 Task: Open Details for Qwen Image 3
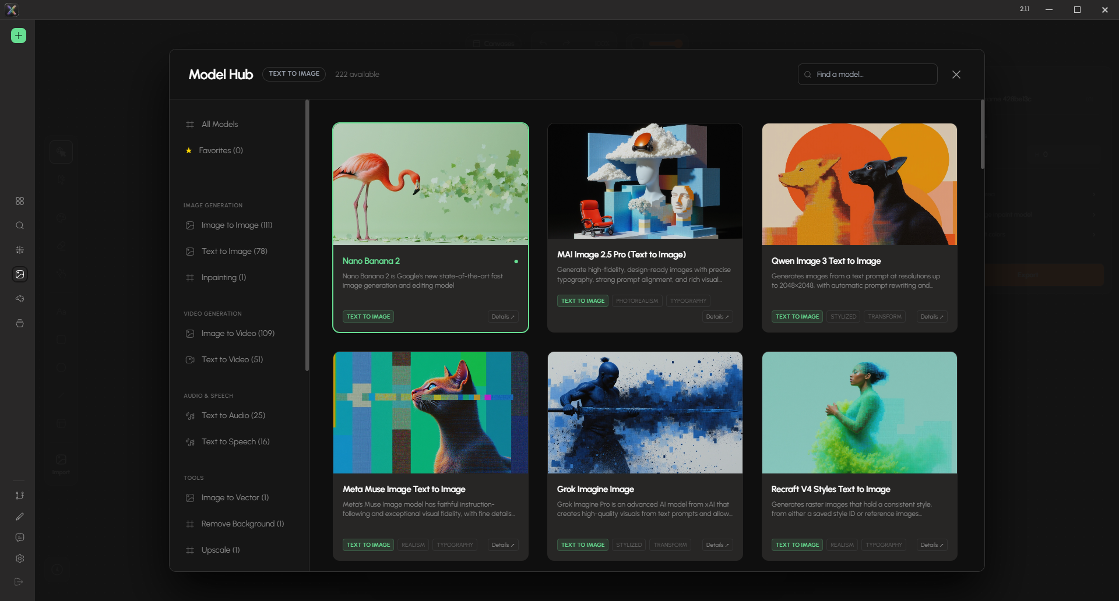(932, 317)
